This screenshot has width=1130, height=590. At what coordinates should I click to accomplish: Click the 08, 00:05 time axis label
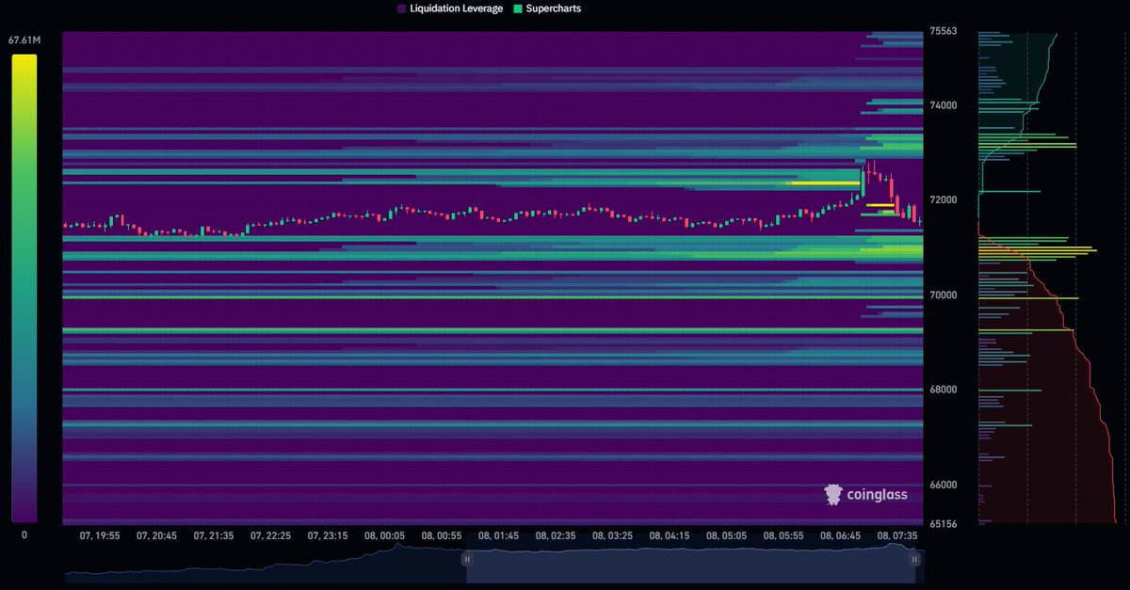tap(384, 535)
